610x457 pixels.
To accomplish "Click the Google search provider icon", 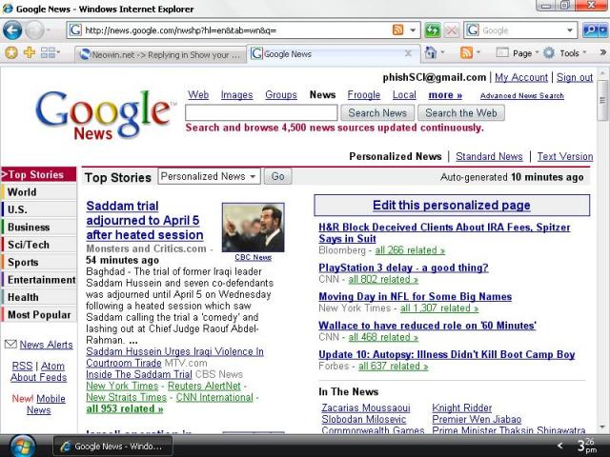I will click(x=473, y=30).
